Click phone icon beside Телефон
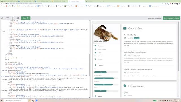This screenshot has width=181, height=102. point(96,56)
